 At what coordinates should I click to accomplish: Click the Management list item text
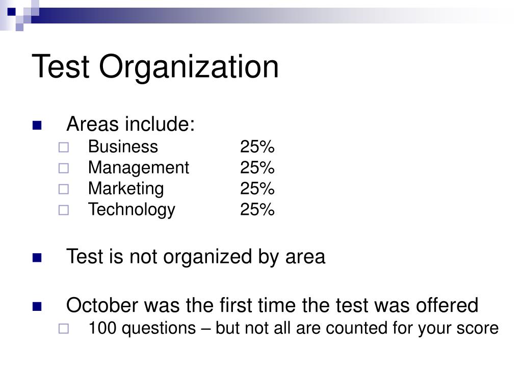139,167
